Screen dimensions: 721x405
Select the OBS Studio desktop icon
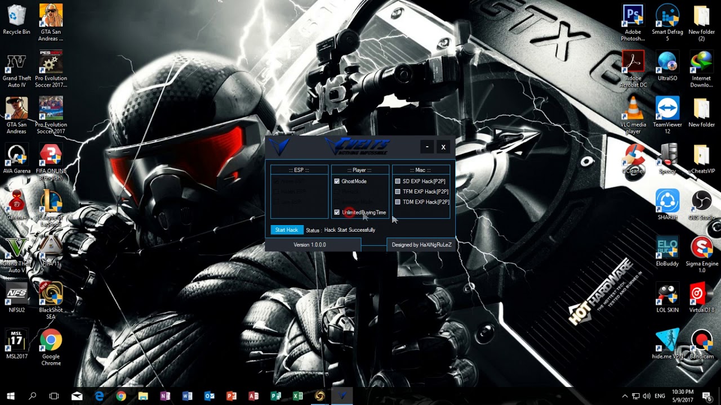tap(701, 205)
